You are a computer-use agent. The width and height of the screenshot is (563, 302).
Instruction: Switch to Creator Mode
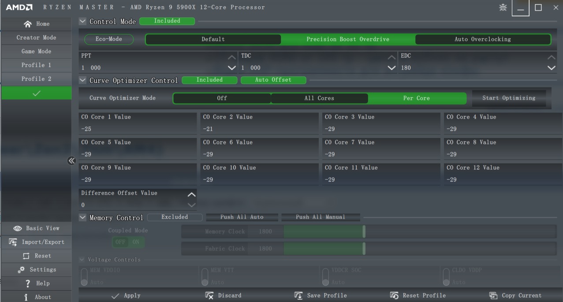[x=36, y=37]
